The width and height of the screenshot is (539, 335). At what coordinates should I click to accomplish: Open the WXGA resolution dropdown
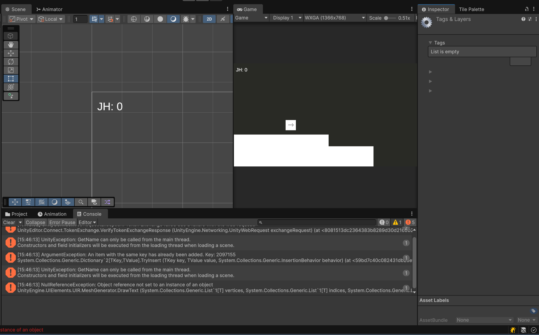[x=334, y=18]
